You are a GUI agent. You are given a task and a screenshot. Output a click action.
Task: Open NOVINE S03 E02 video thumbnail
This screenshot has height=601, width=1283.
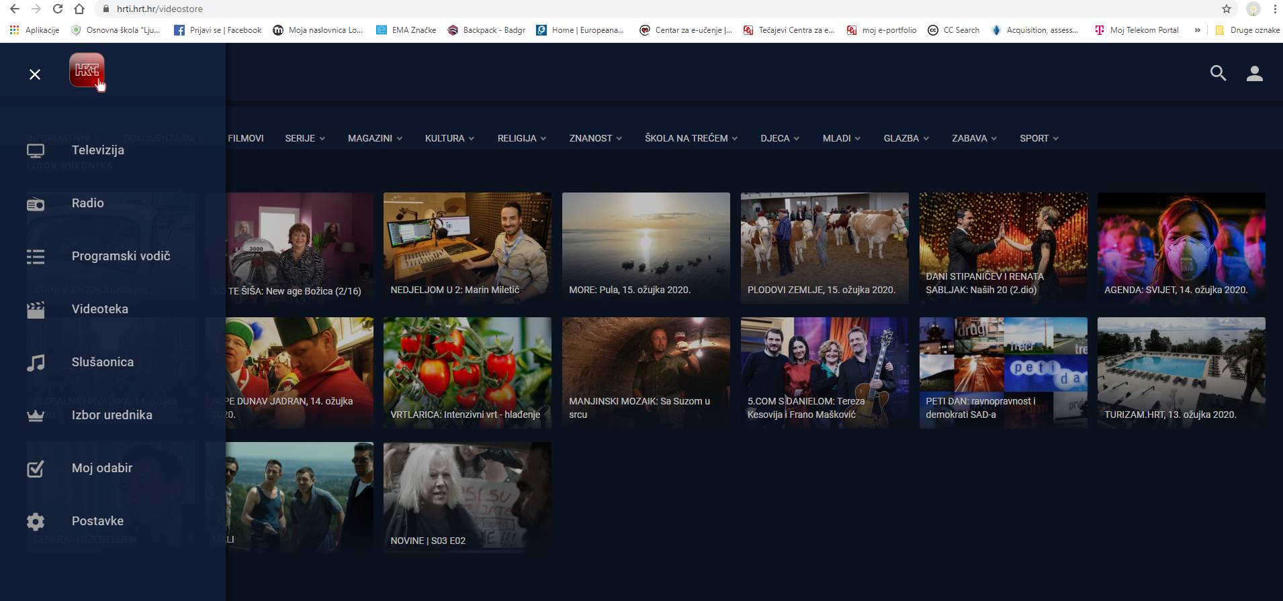pyautogui.click(x=468, y=498)
